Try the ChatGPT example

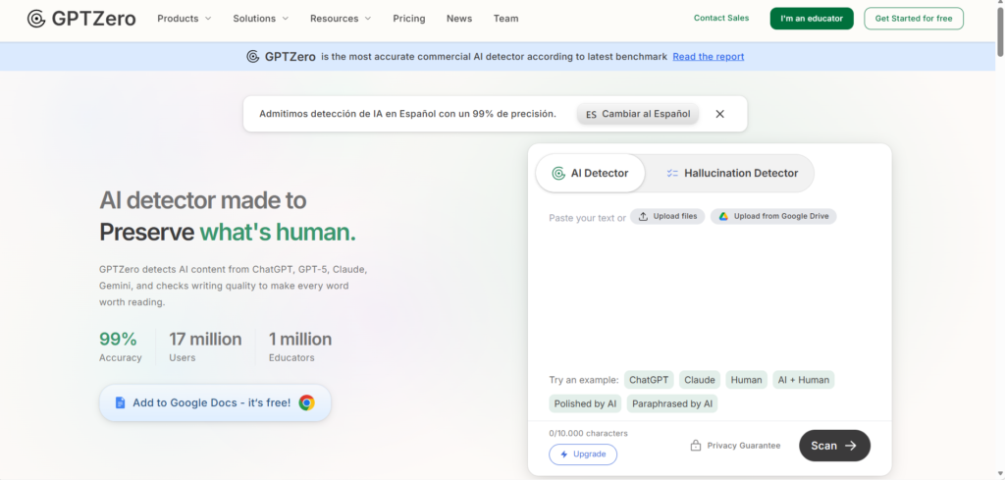(x=649, y=380)
